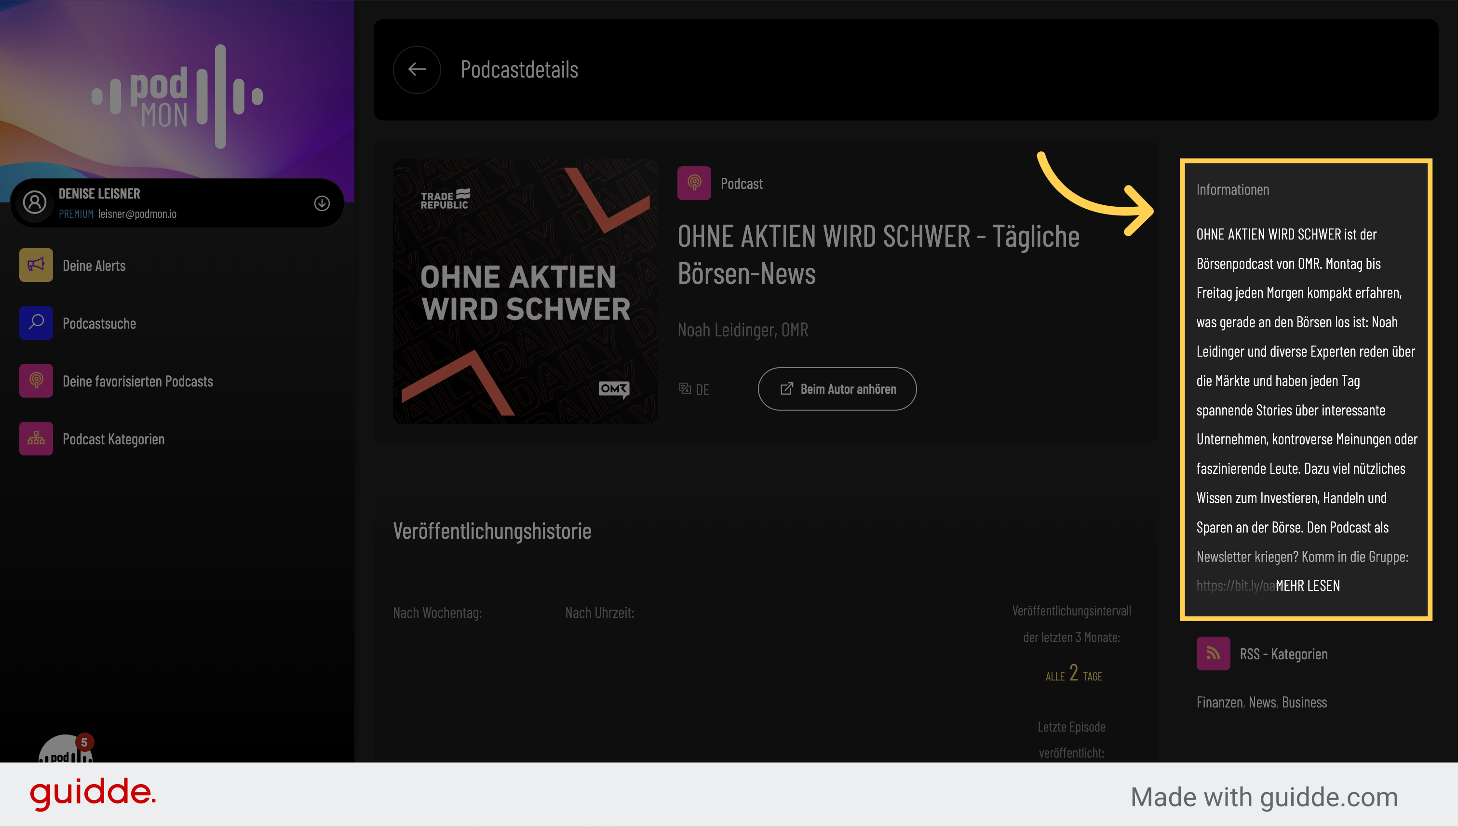
Task: Click the RSS - Kategorien label
Action: 1283,654
